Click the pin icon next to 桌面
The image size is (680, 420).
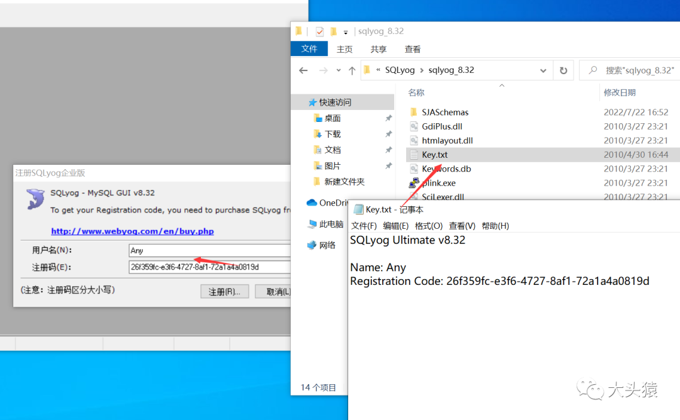pyautogui.click(x=388, y=118)
